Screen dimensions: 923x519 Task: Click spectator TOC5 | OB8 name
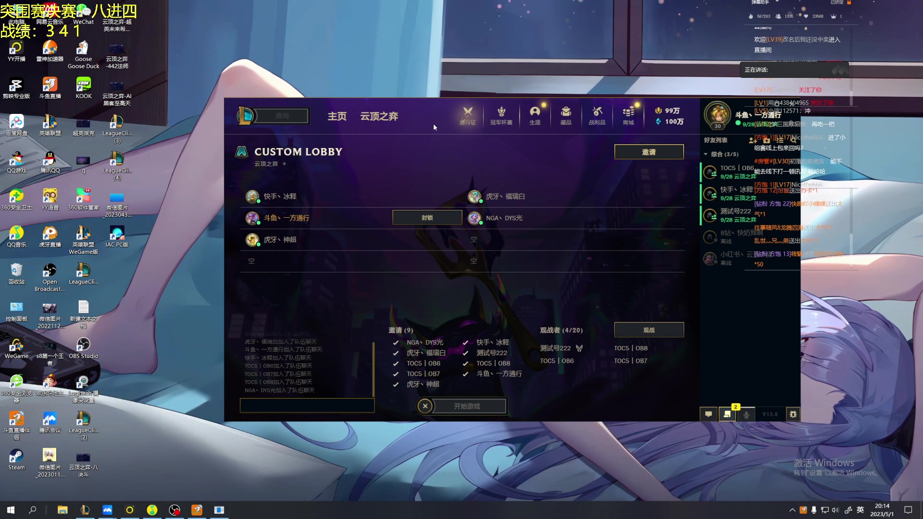(x=630, y=348)
